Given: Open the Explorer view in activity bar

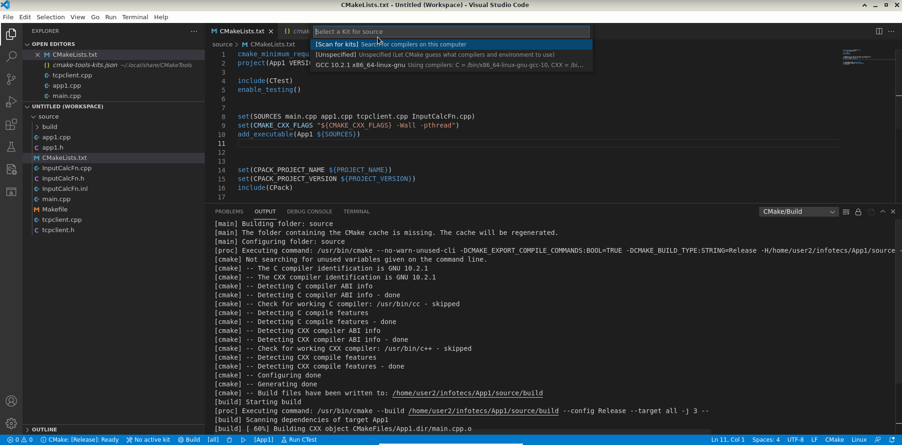Looking at the screenshot, I should click(x=11, y=34).
